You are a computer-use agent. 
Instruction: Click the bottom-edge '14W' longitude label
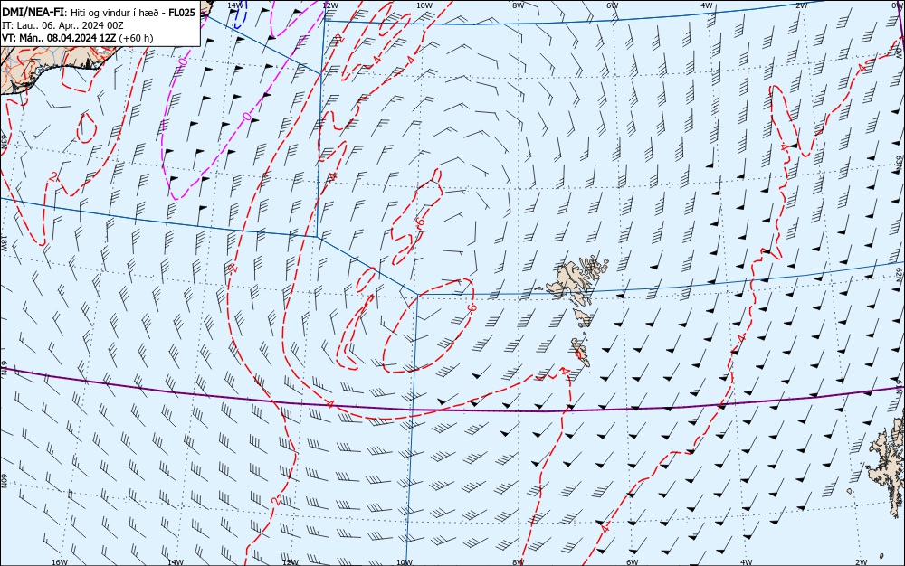pos(175,562)
